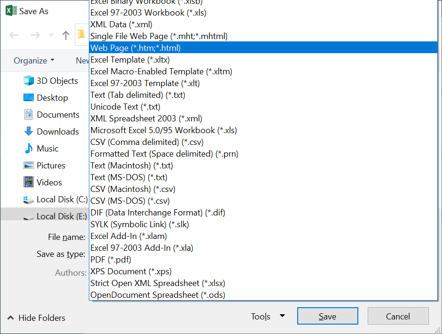Go up one folder level arrow
Viewport: 442px width, 334px height.
click(66, 35)
